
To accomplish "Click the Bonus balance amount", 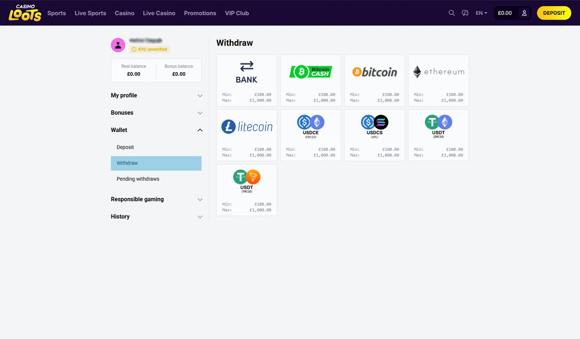I will (x=179, y=74).
